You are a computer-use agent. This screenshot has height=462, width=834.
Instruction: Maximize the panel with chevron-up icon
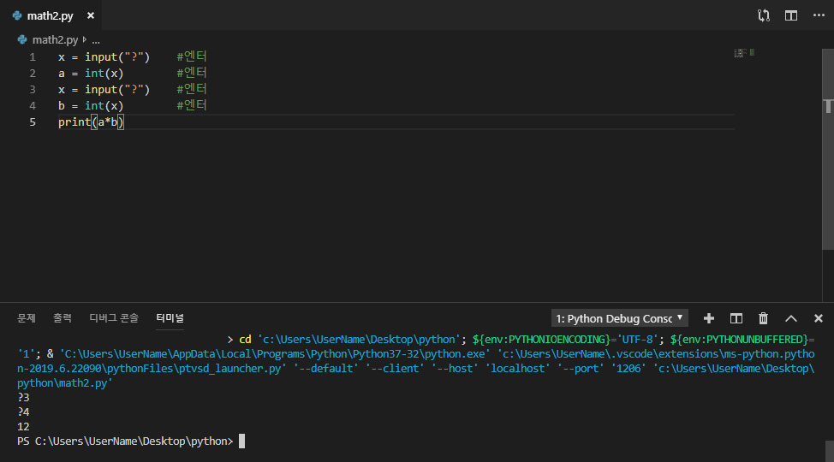coord(791,318)
